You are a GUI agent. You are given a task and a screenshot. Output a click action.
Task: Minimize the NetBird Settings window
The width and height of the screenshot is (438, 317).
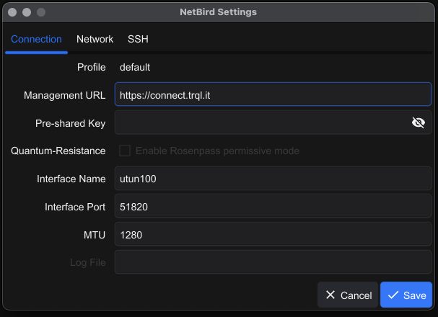[x=27, y=13]
